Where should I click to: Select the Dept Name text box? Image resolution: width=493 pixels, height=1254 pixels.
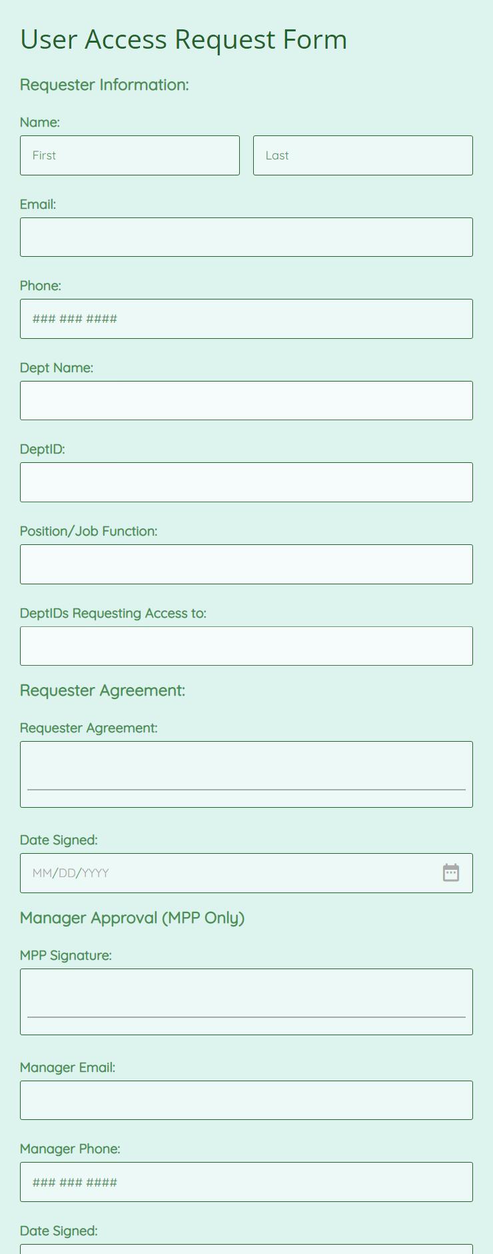[246, 400]
